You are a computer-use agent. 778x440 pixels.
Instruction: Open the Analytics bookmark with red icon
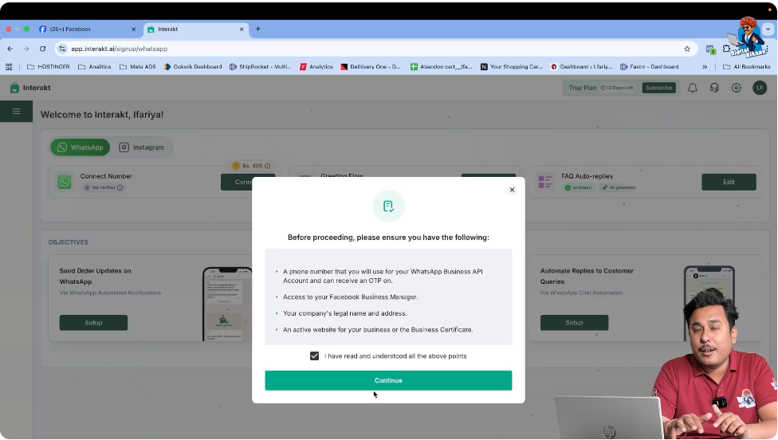316,66
